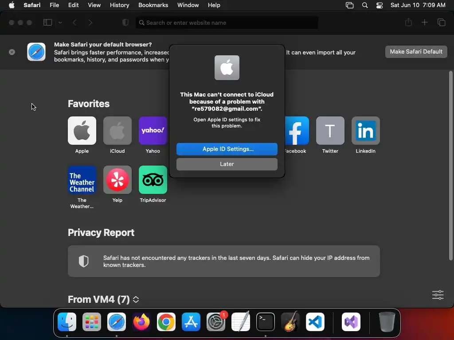Open the View menu
This screenshot has height=340, width=454.
click(94, 5)
